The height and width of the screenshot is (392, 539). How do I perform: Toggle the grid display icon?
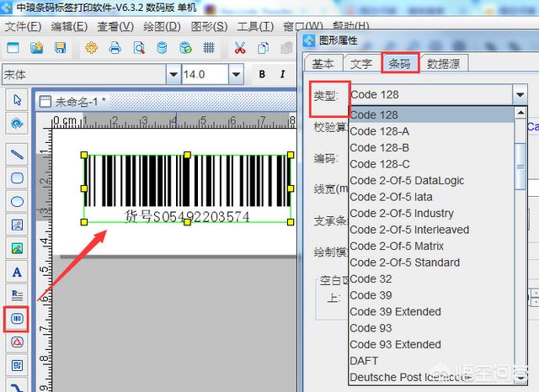[209, 47]
